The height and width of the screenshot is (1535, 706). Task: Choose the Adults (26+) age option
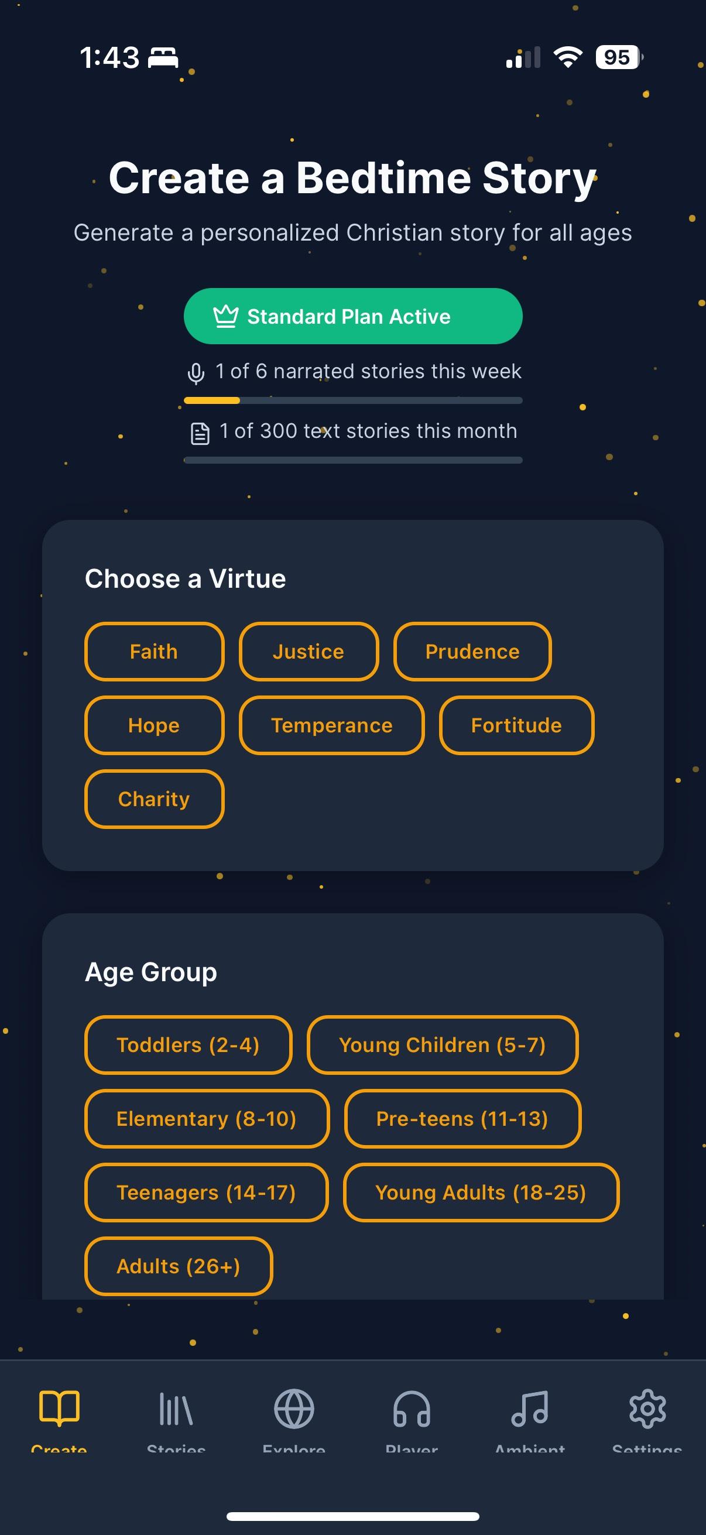[179, 1266]
